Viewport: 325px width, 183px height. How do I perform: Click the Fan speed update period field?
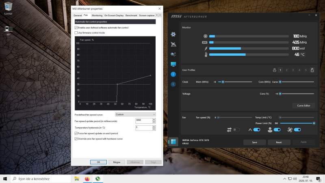[x=144, y=121]
